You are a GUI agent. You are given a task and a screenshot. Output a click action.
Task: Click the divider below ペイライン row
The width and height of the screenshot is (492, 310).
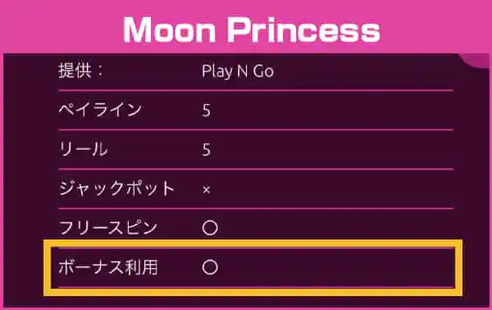coord(256,130)
